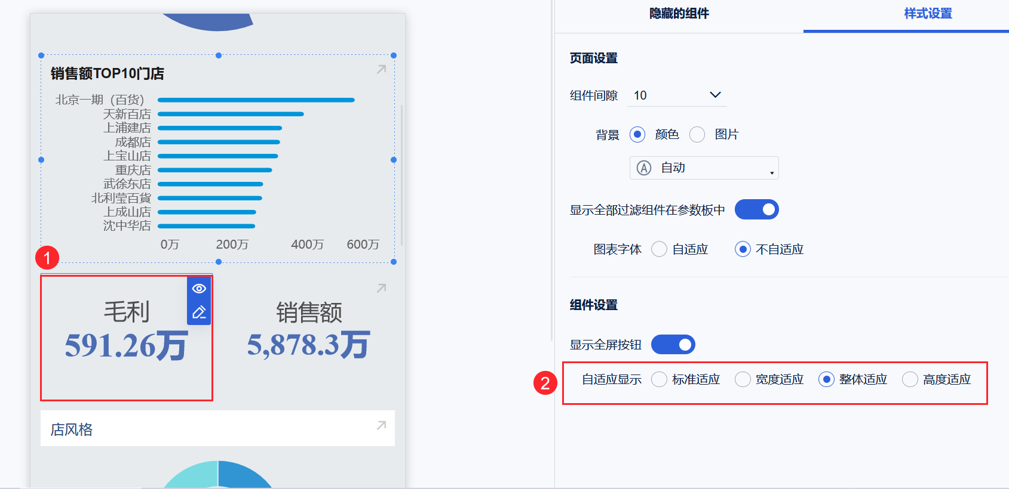Click the 沈中华店 bar label
1009x489 pixels.
pyautogui.click(x=127, y=225)
